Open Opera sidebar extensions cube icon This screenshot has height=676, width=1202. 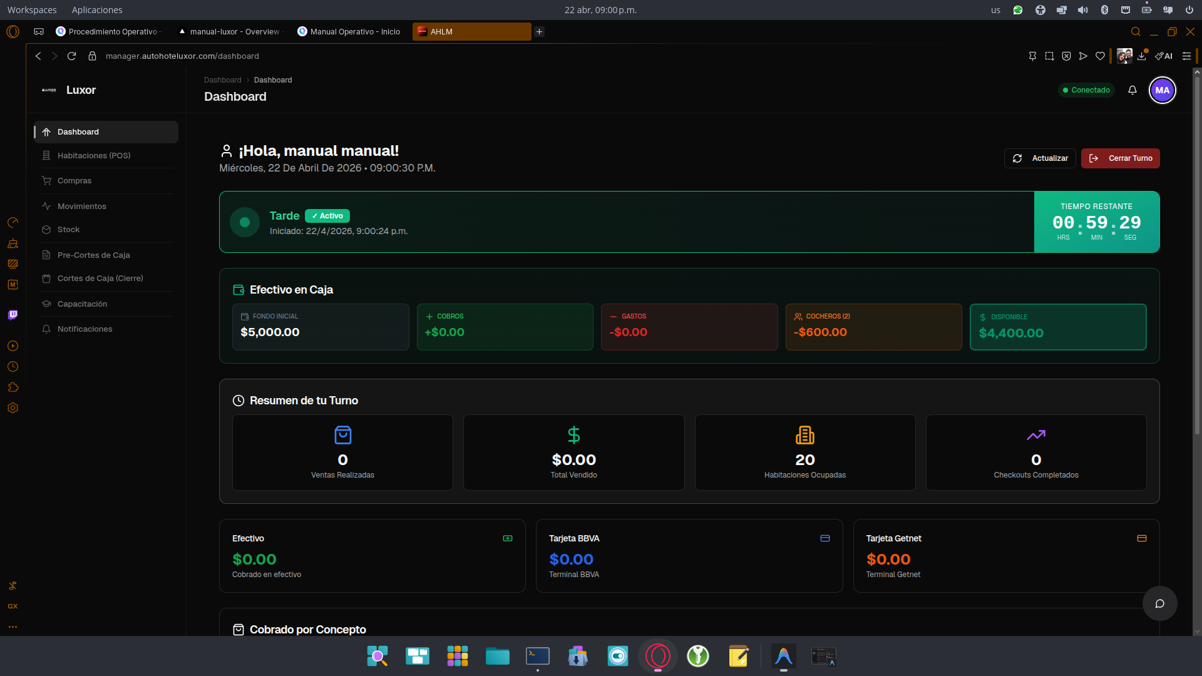click(13, 387)
